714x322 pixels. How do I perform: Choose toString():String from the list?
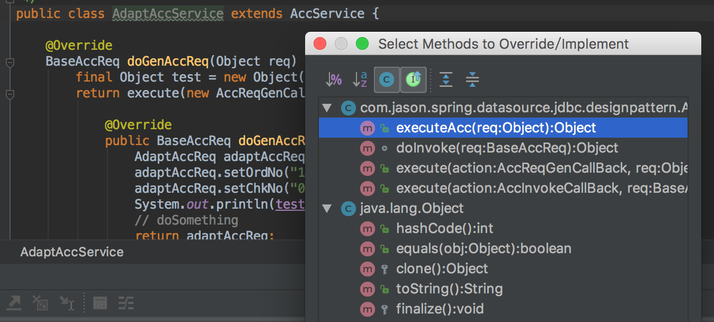pyautogui.click(x=449, y=289)
